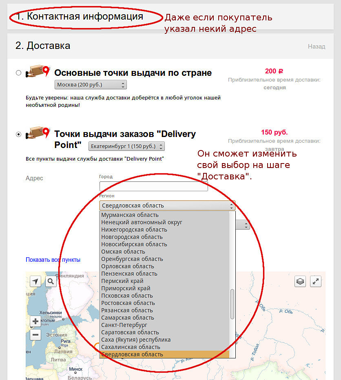Click the map geolocation arrow icon
341x380 pixels.
coord(35,281)
